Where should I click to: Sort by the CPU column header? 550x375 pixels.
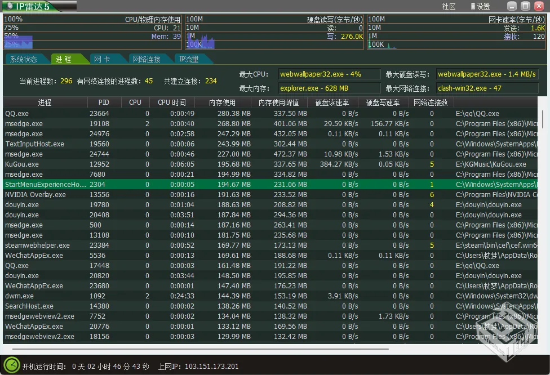[x=135, y=102]
